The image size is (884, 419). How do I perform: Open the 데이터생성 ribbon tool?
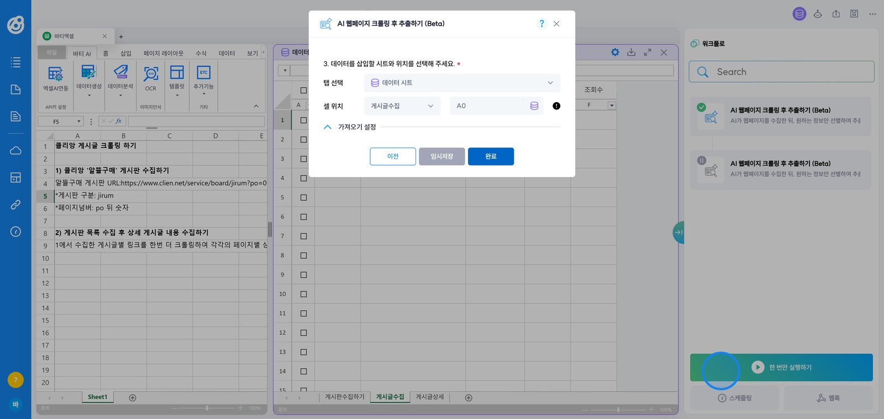point(89,81)
